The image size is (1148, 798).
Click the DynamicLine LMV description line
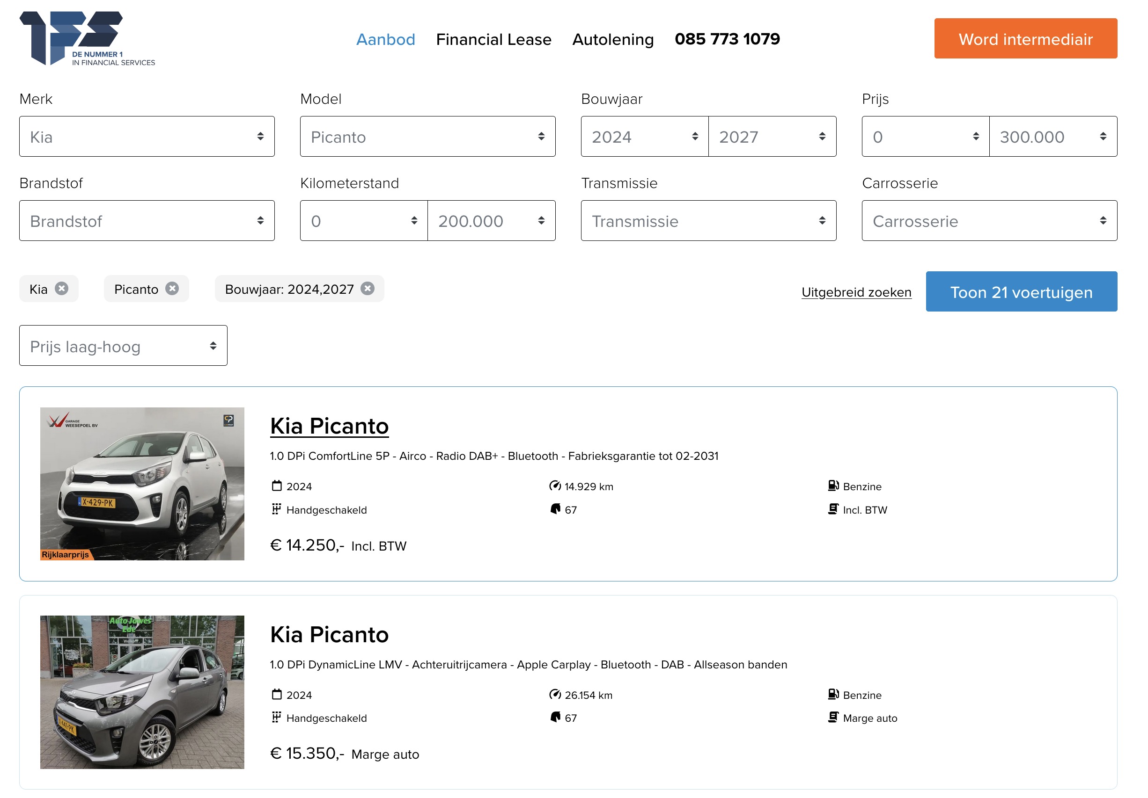coord(529,665)
